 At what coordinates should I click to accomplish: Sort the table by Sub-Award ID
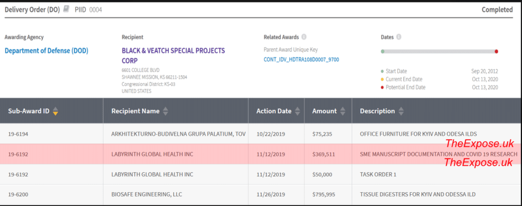tap(56, 111)
